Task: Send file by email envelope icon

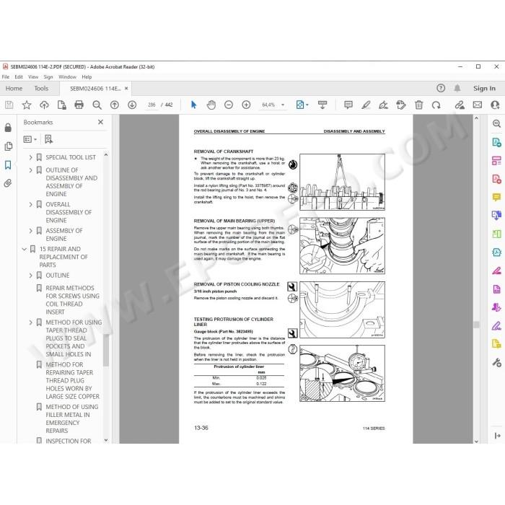Action: pos(478,105)
